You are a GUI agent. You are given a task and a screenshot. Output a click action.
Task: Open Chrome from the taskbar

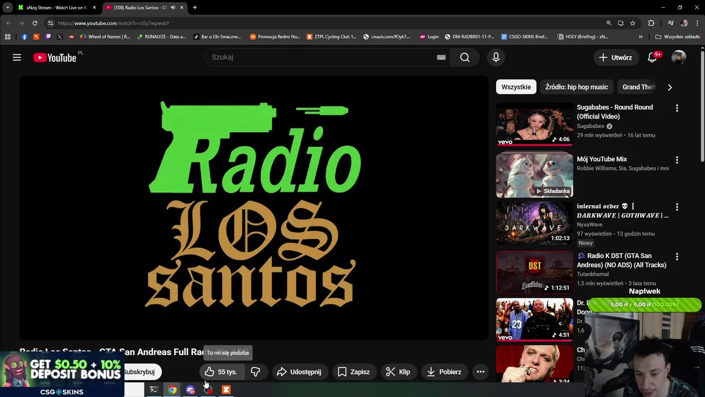[x=172, y=390]
